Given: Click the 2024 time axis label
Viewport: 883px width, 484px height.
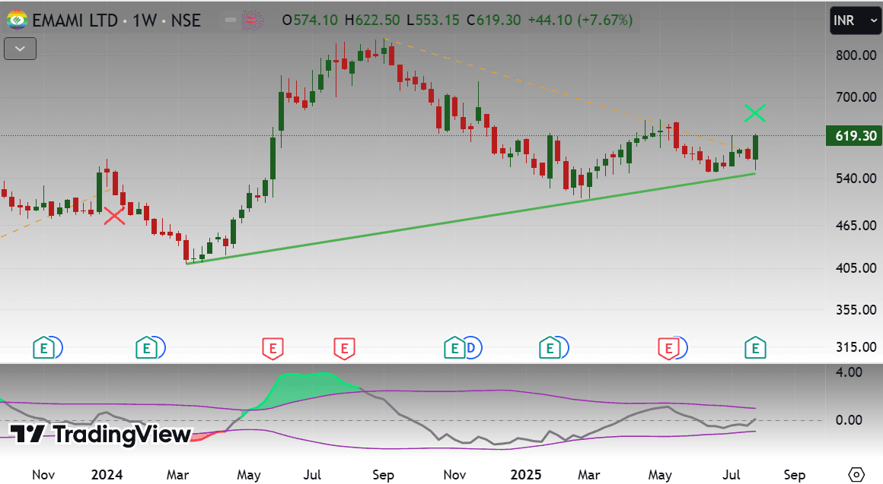Looking at the screenshot, I should coord(107,474).
